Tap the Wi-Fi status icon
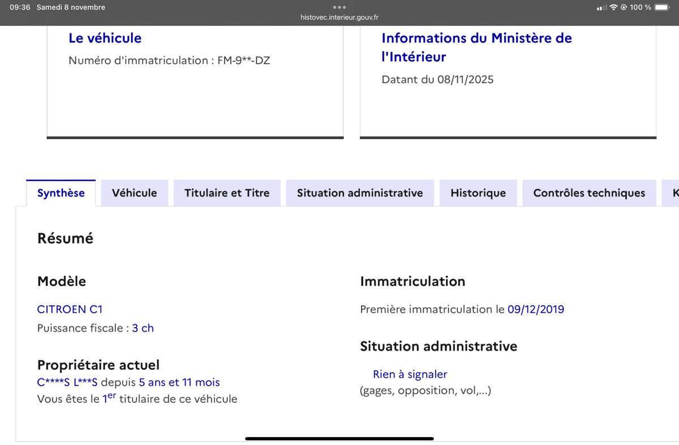 click(x=613, y=7)
